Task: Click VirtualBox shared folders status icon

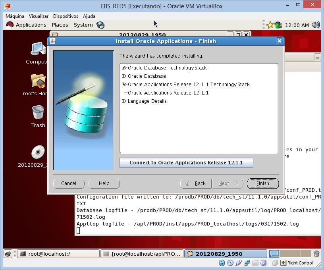Action: coord(255,263)
